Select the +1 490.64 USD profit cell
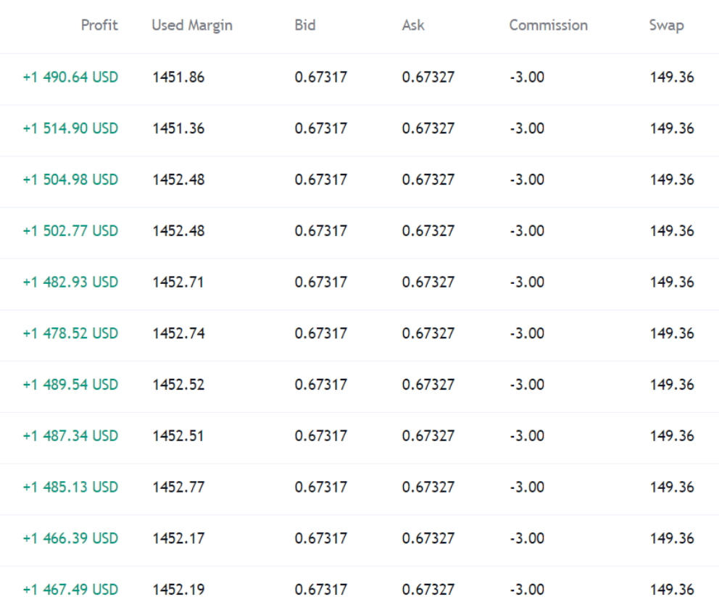 (x=70, y=77)
